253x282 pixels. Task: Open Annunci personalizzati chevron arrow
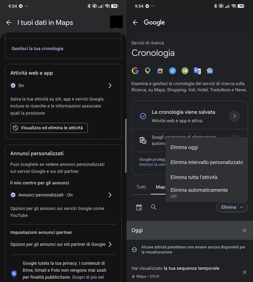point(110,195)
